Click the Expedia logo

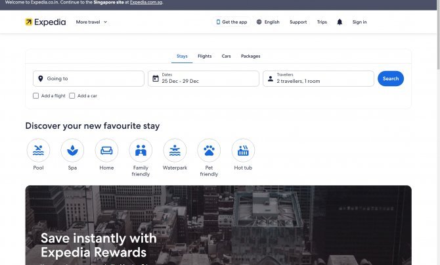pos(45,22)
